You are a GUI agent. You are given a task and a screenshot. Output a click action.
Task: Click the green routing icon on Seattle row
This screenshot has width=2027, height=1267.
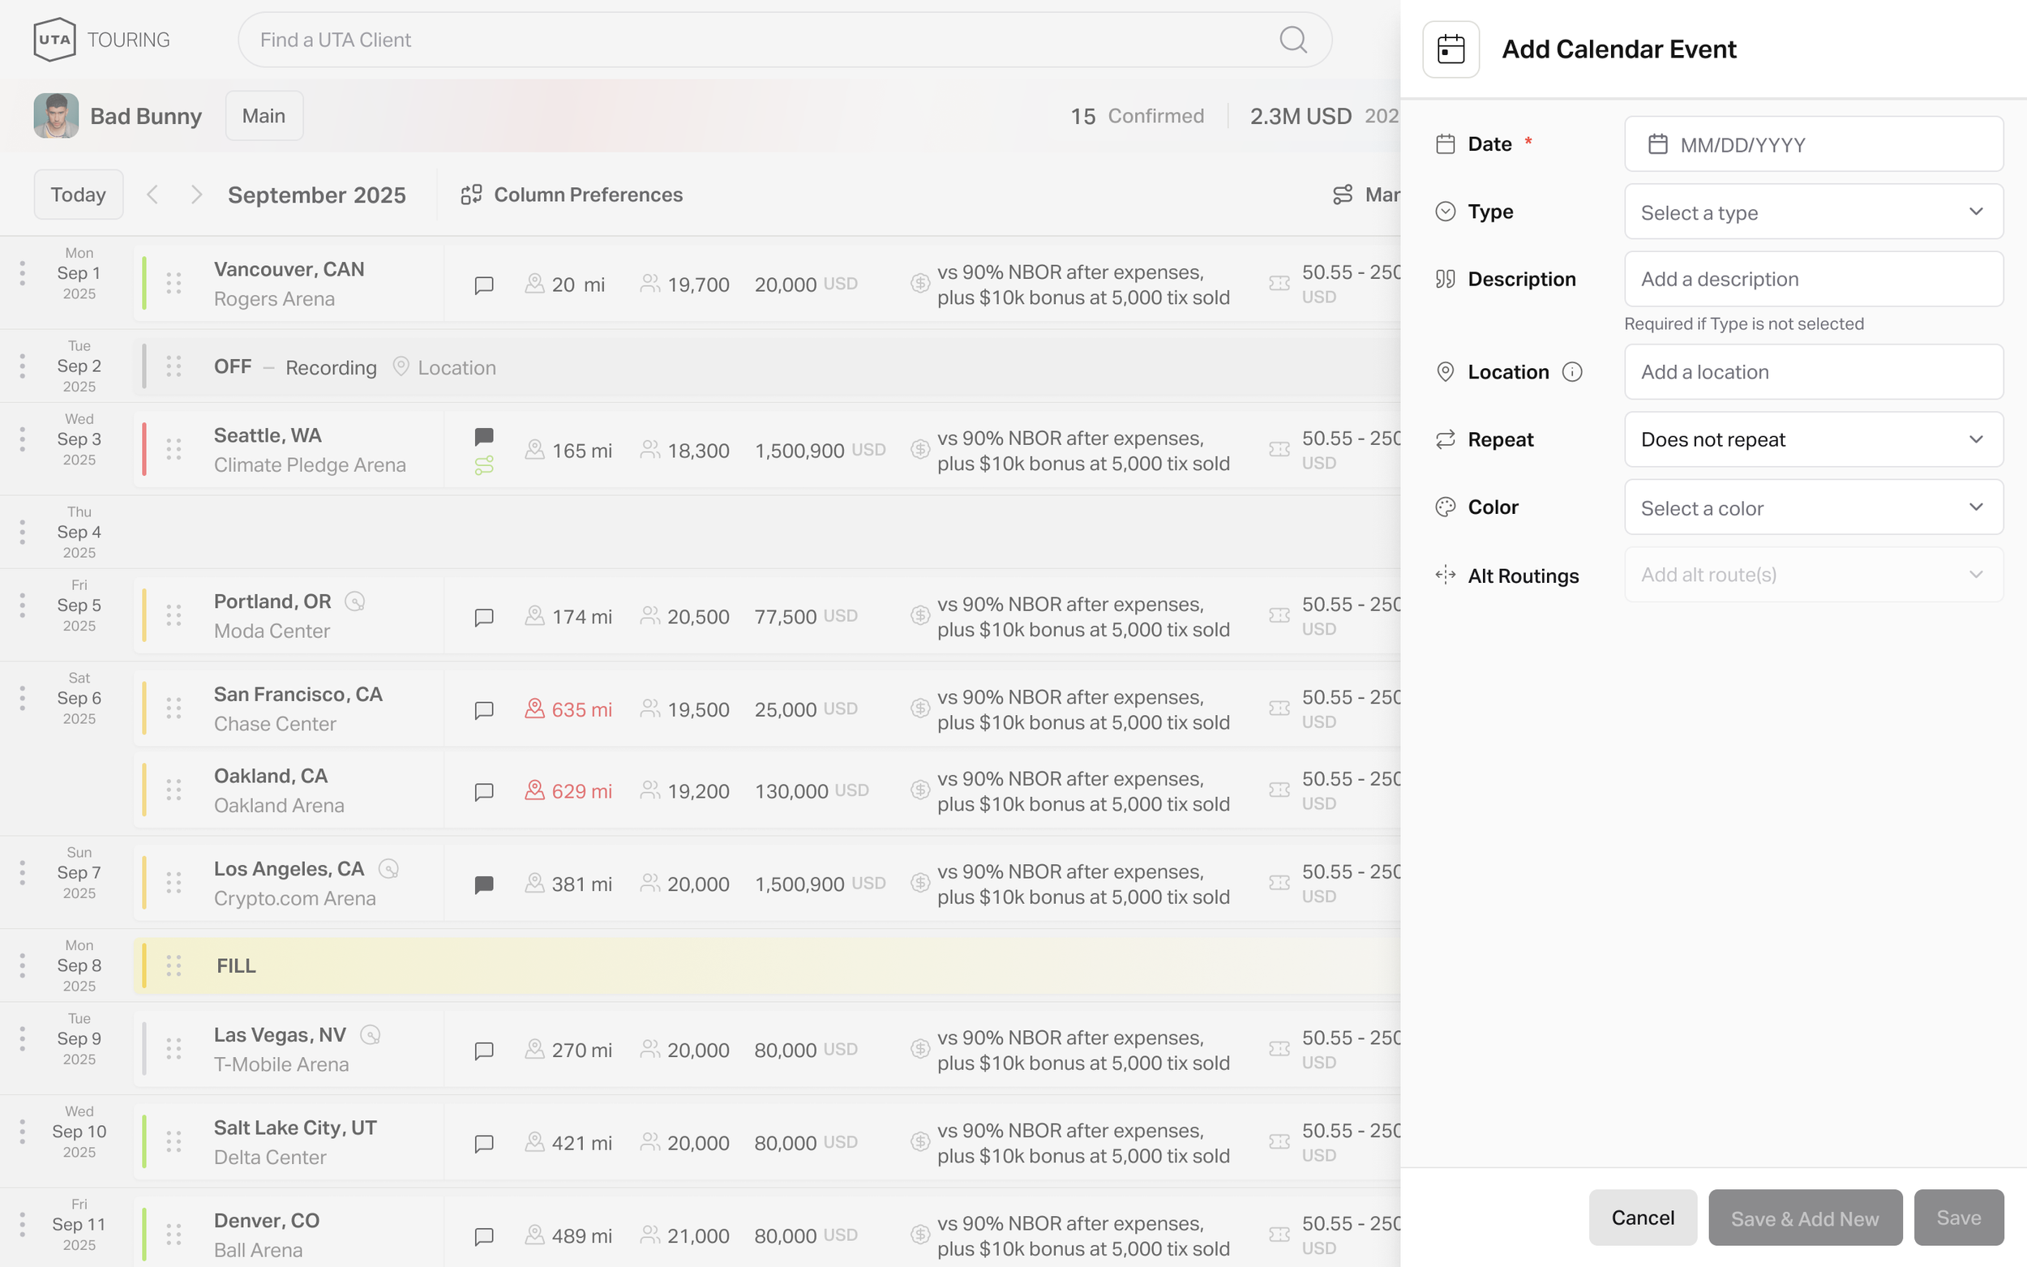coord(483,465)
